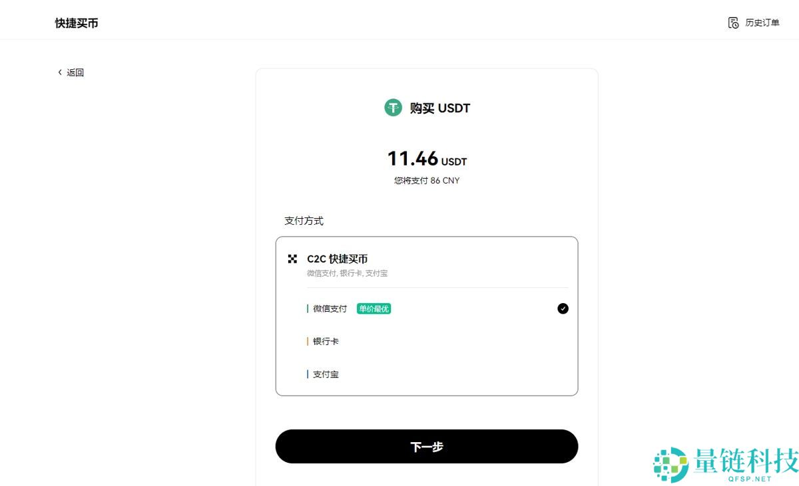Click the 11.46 USDT amount display

coord(426,158)
